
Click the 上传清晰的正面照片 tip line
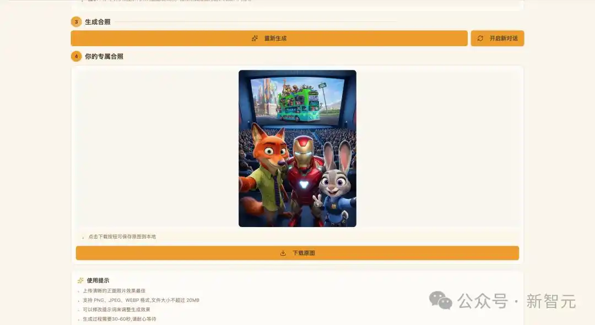[113, 290]
